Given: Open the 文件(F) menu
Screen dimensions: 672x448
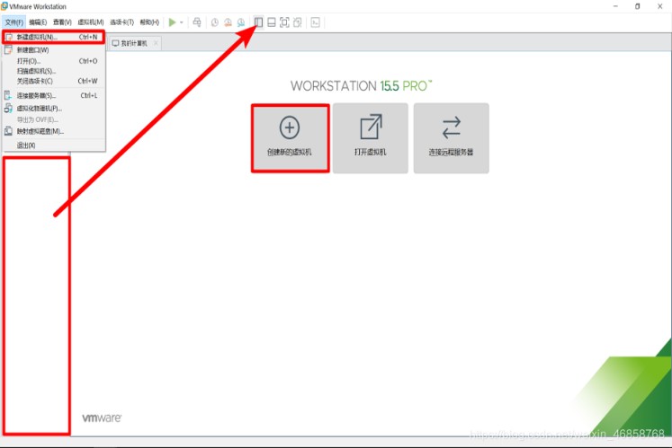Looking at the screenshot, I should click(x=14, y=22).
